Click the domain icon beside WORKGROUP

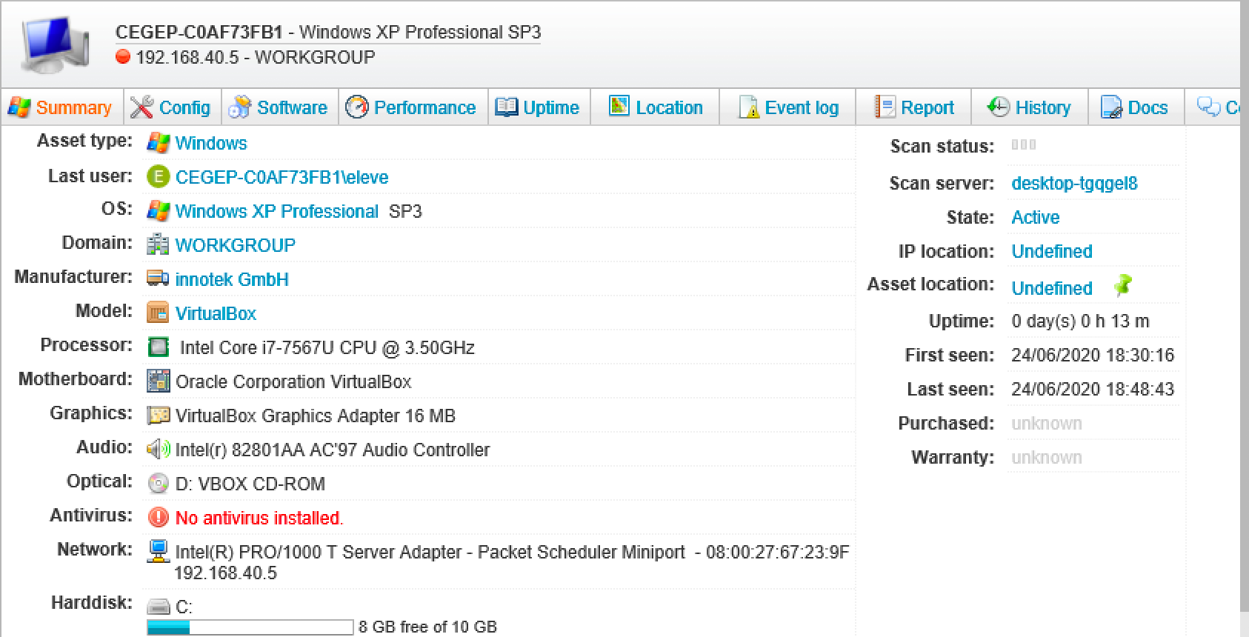point(158,244)
